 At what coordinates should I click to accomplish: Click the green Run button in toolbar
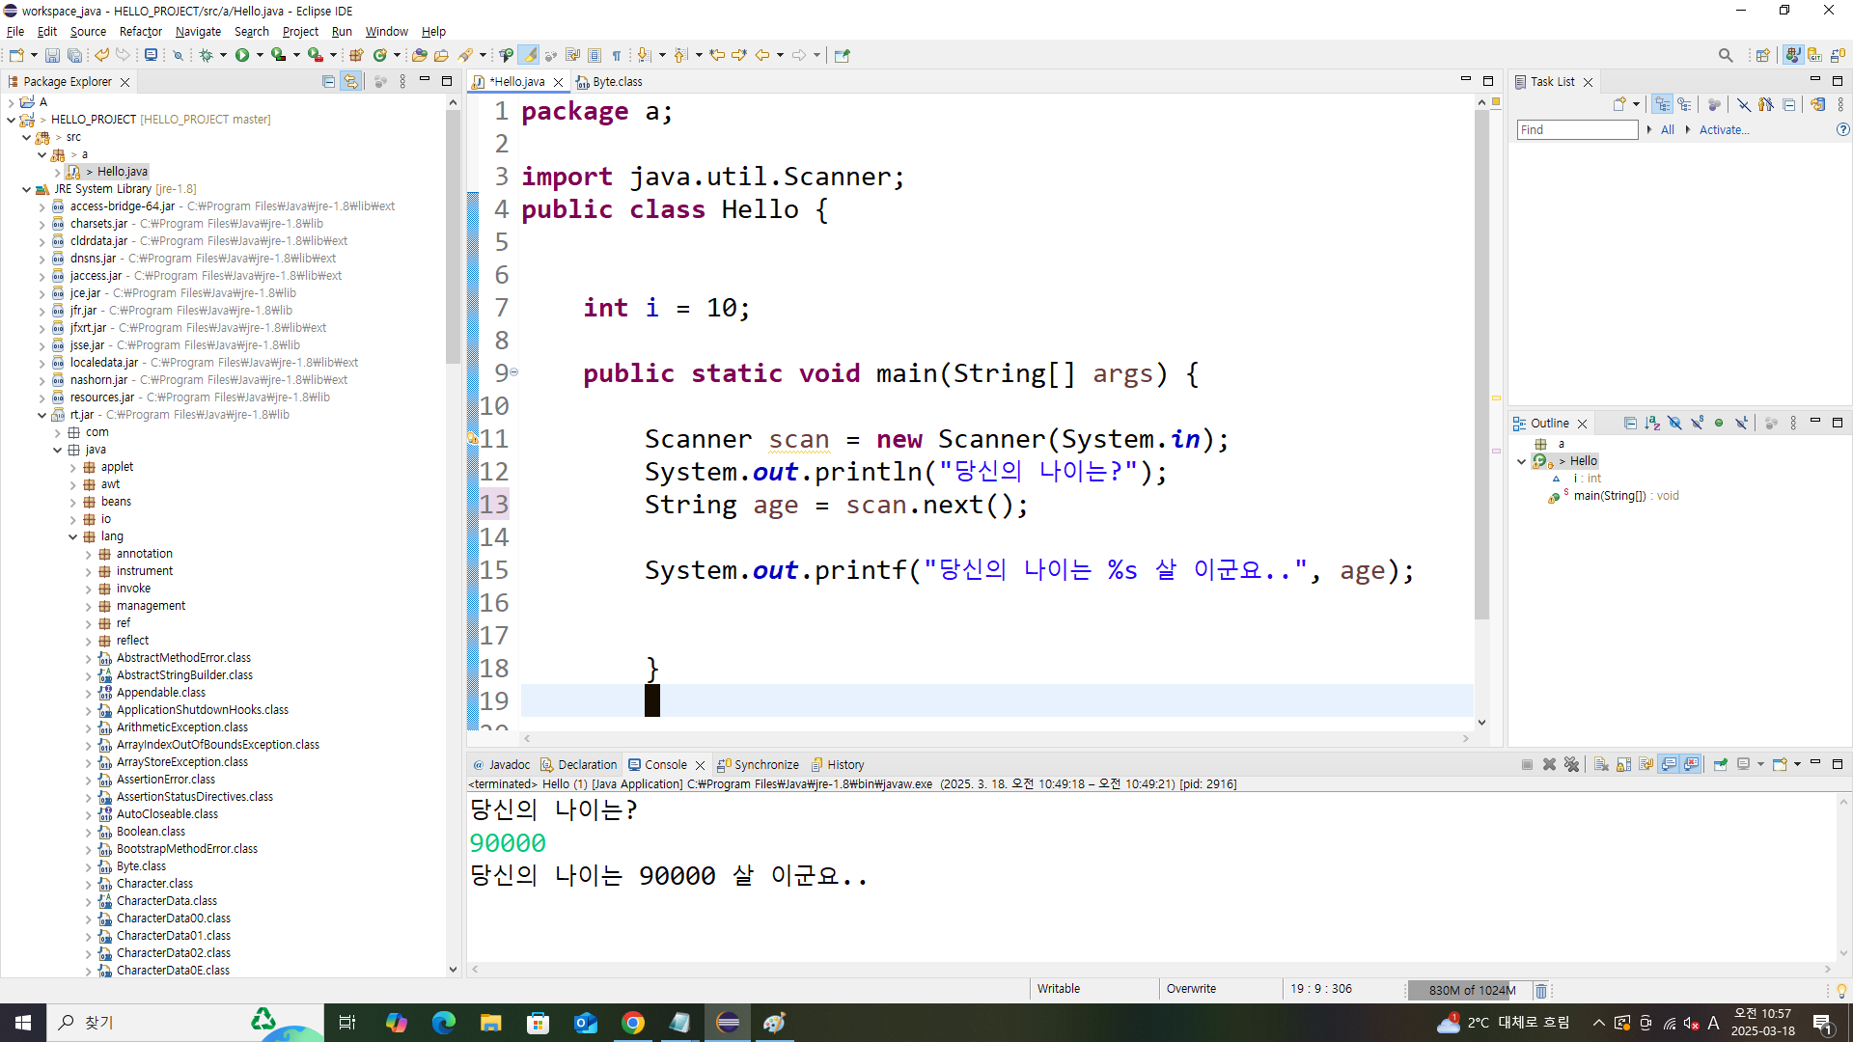(242, 55)
